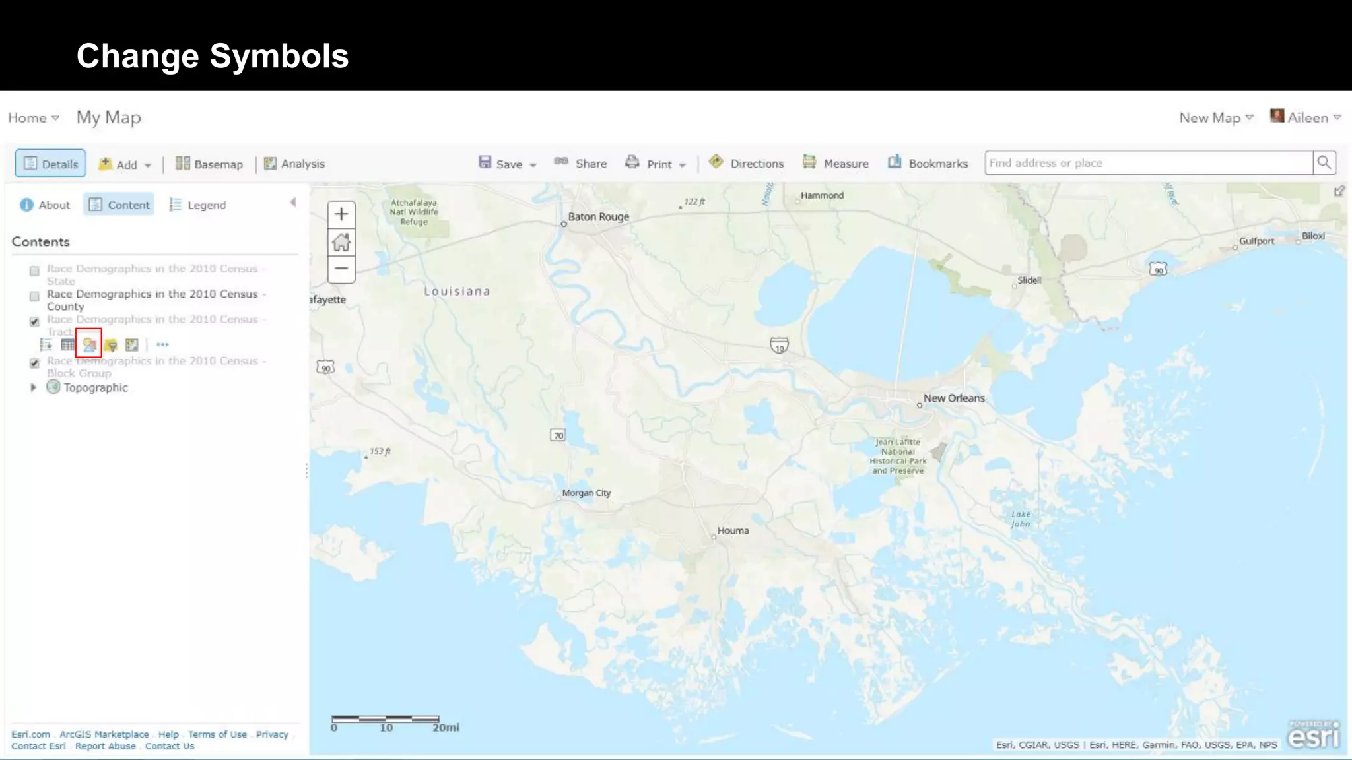Click the default extent home button
The width and height of the screenshot is (1352, 760).
pyautogui.click(x=341, y=242)
